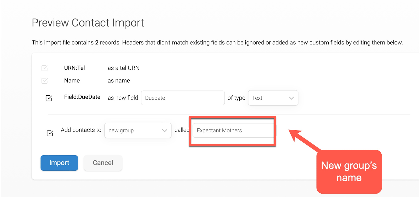Edit the Expectant Mothers group name field
The width and height of the screenshot is (420, 197).
point(233,130)
